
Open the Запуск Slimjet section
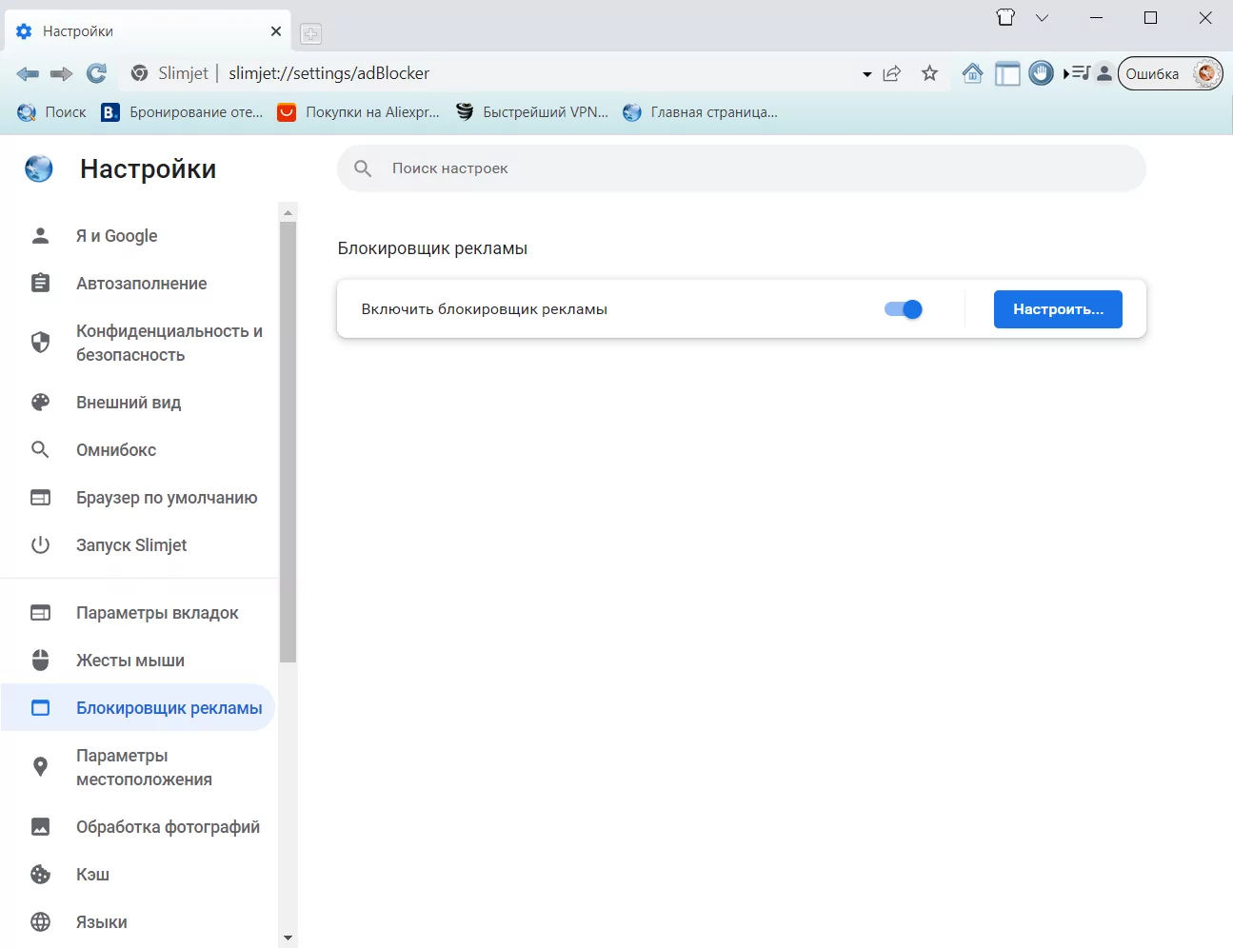coord(139,545)
